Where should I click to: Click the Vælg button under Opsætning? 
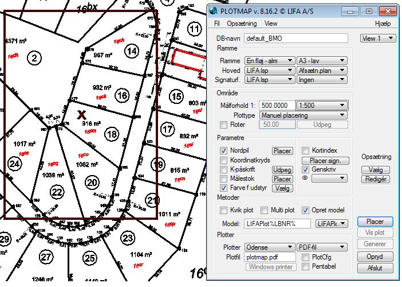[376, 170]
